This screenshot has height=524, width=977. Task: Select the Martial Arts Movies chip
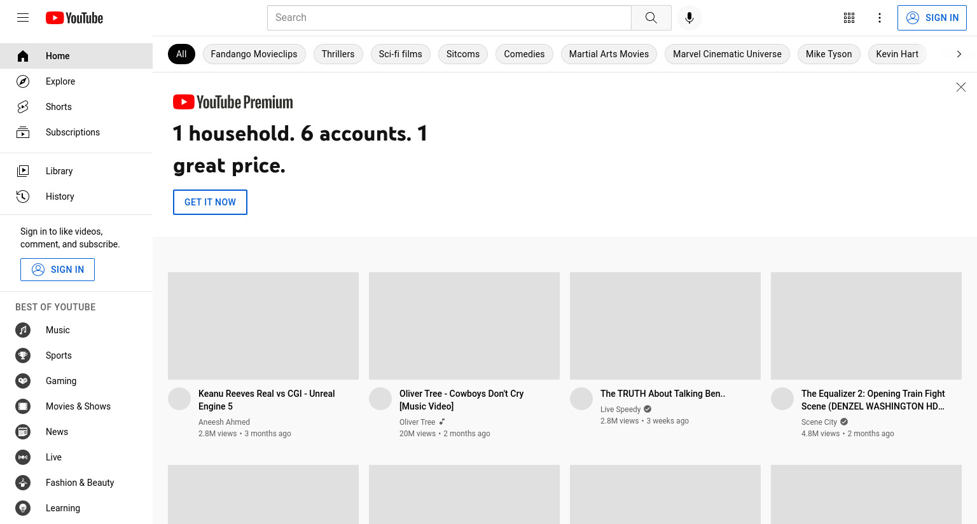tap(609, 54)
